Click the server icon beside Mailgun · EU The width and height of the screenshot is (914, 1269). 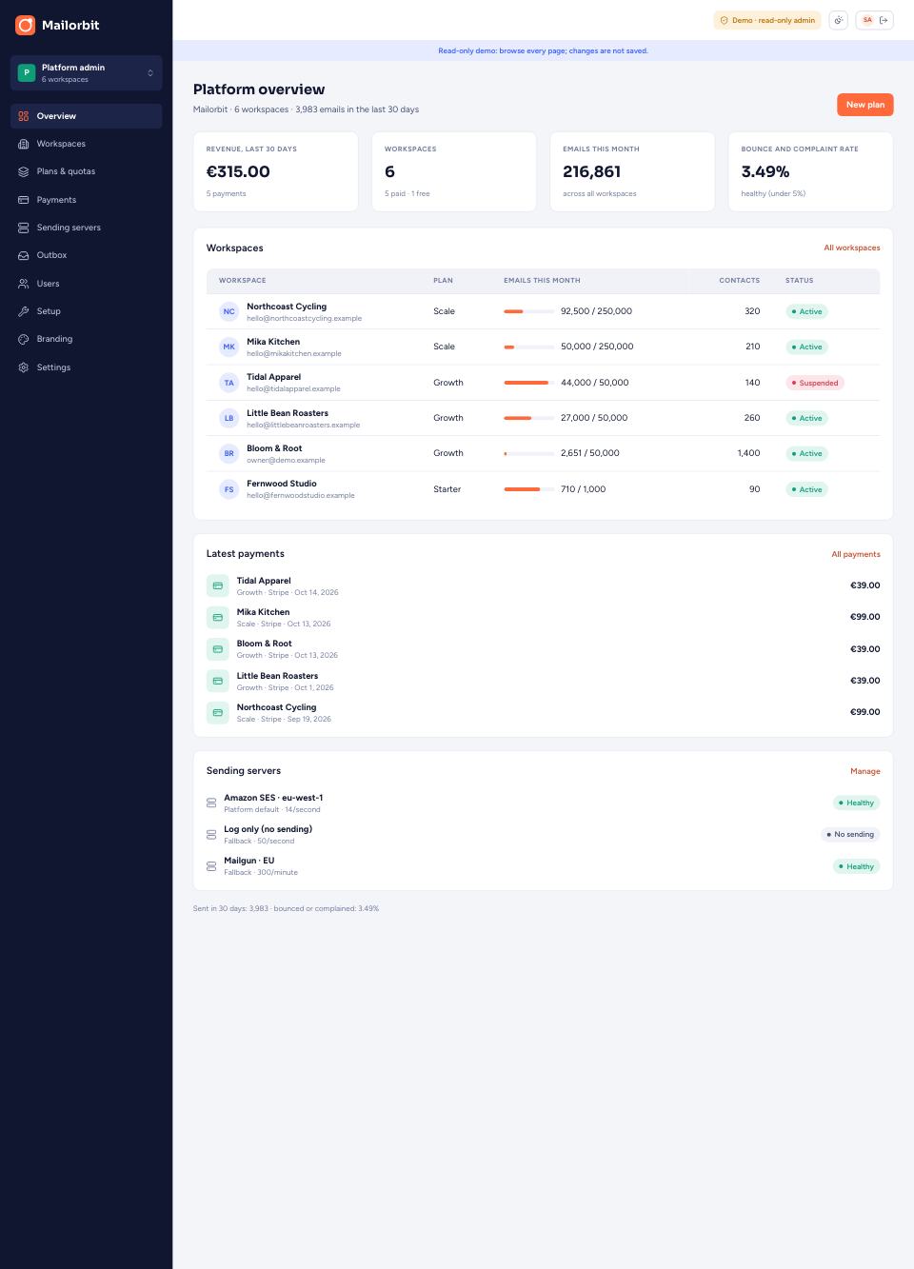(x=211, y=866)
